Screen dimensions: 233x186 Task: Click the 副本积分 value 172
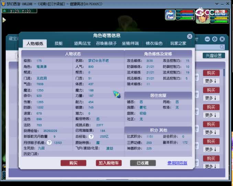(185, 143)
